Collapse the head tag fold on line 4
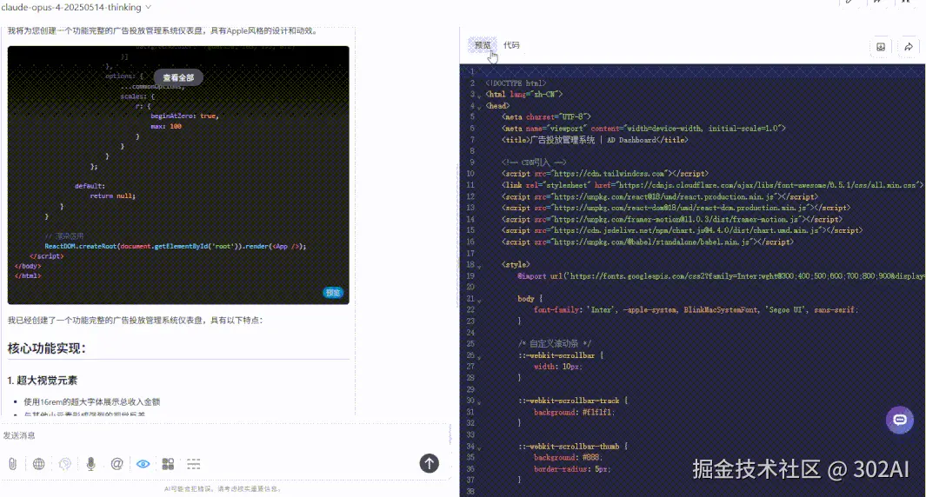This screenshot has height=497, width=926. tap(479, 107)
